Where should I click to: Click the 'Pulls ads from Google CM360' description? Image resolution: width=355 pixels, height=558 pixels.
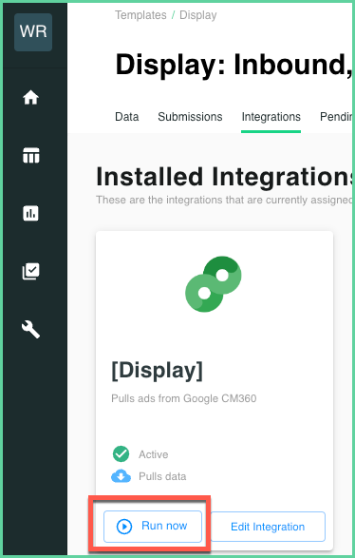pos(184,398)
